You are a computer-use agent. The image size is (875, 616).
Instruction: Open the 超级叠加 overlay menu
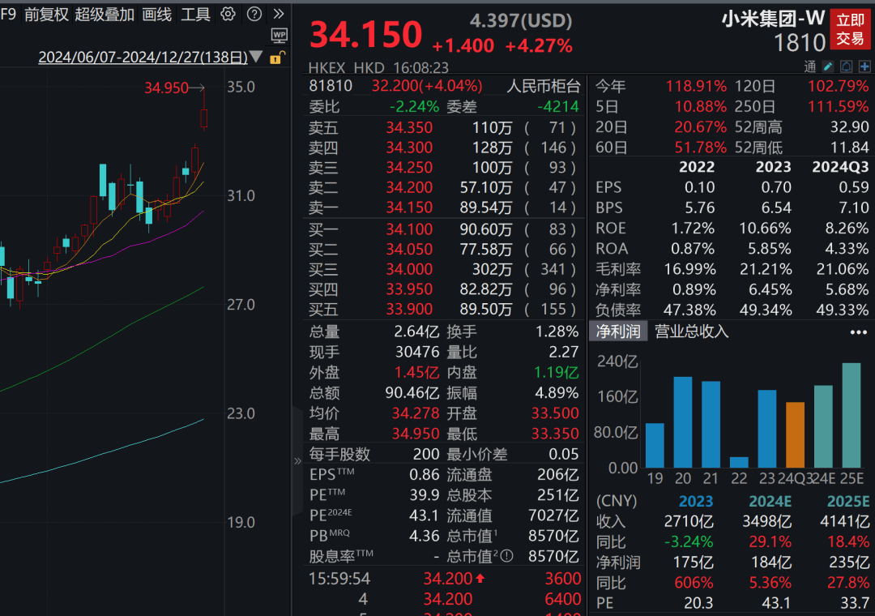105,15
